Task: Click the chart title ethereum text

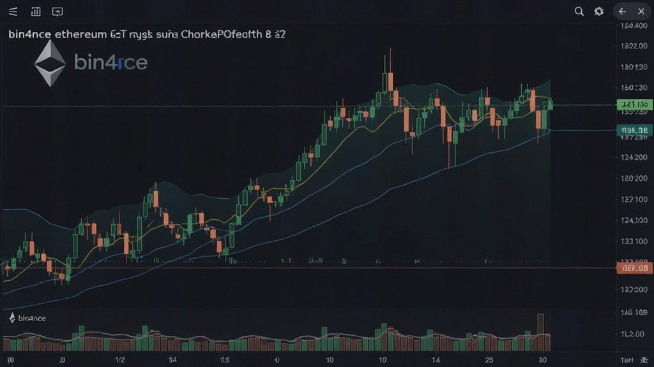Action: 80,34
